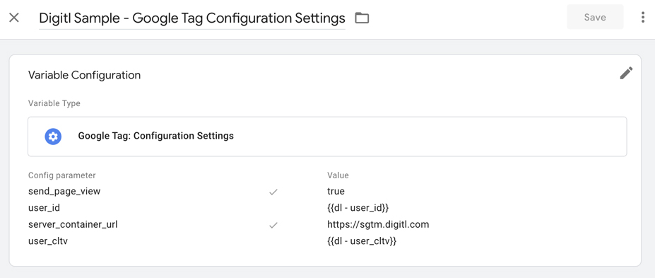Click the checkmark in the server_container_url row

(x=273, y=225)
